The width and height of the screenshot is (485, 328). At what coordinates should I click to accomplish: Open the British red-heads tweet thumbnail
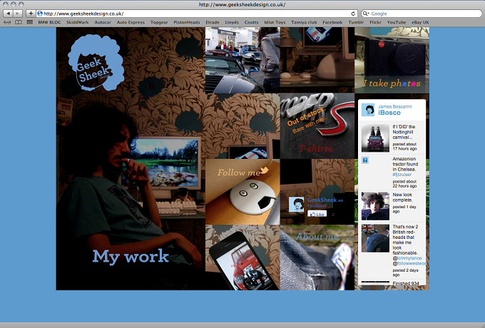pyautogui.click(x=375, y=238)
